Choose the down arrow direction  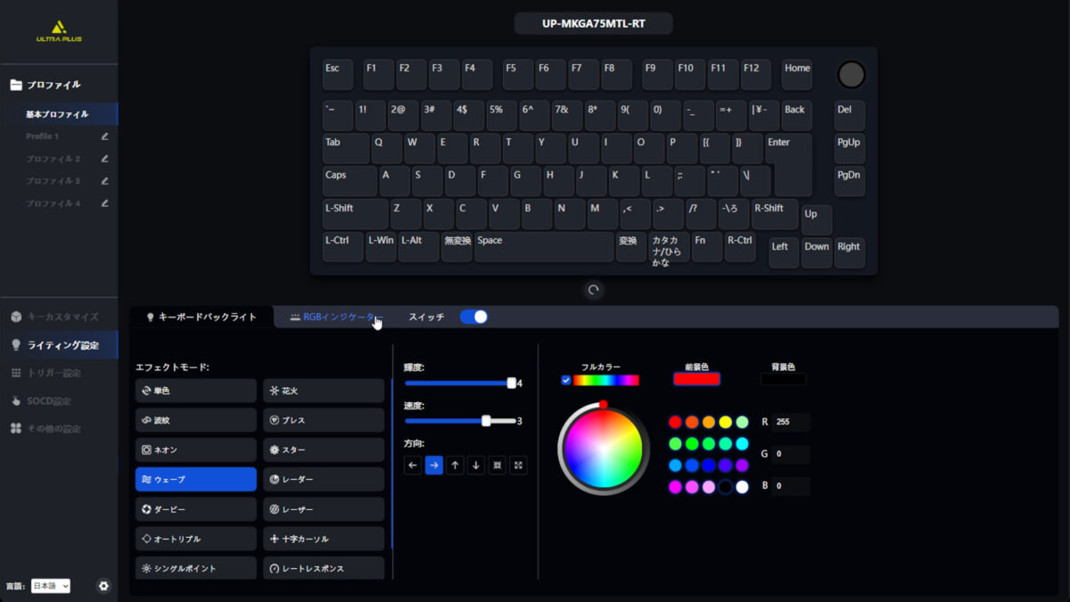(x=476, y=465)
